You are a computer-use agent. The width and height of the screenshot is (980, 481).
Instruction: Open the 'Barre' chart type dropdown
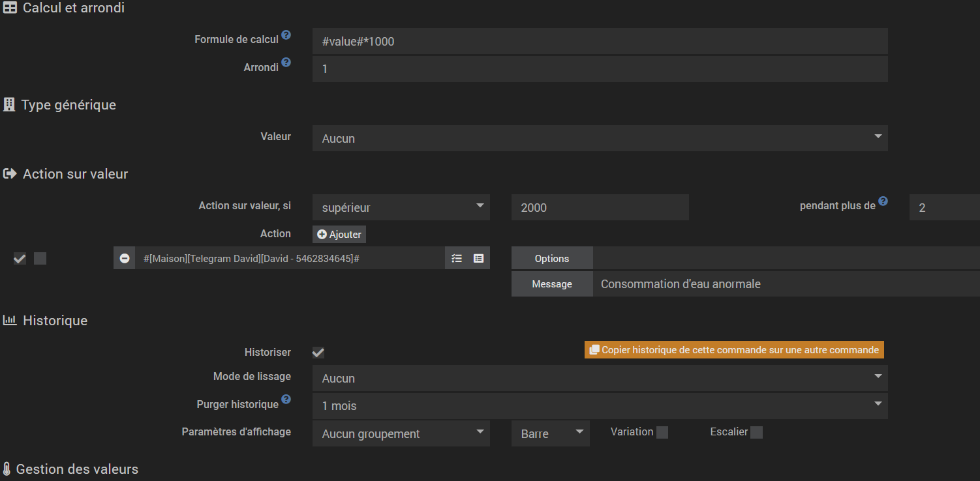[550, 433]
